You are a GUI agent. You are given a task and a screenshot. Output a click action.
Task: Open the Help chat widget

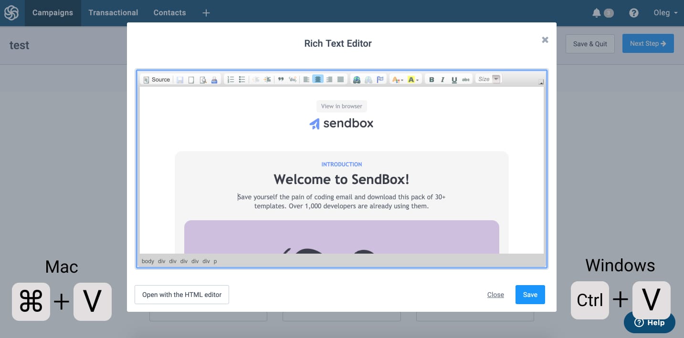click(649, 323)
